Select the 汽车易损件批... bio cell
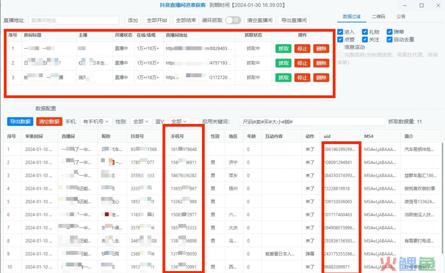The width and height of the screenshot is (445, 273). click(419, 149)
